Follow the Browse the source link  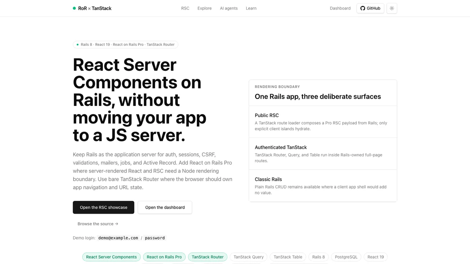[98, 224]
